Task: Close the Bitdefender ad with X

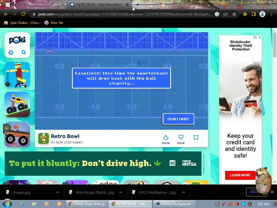Action: (260, 37)
